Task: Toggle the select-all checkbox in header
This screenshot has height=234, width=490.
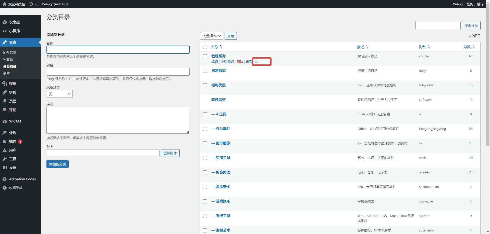Action: click(x=205, y=47)
